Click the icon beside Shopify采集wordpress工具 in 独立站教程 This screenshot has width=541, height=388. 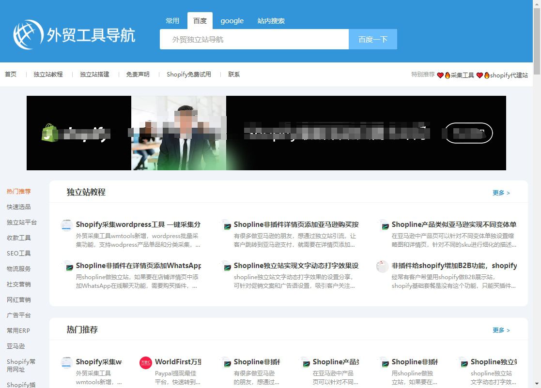66,225
